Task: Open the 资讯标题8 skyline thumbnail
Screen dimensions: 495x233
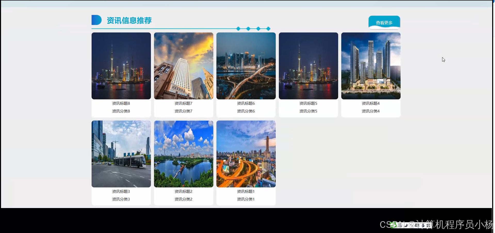Action: pyautogui.click(x=121, y=66)
